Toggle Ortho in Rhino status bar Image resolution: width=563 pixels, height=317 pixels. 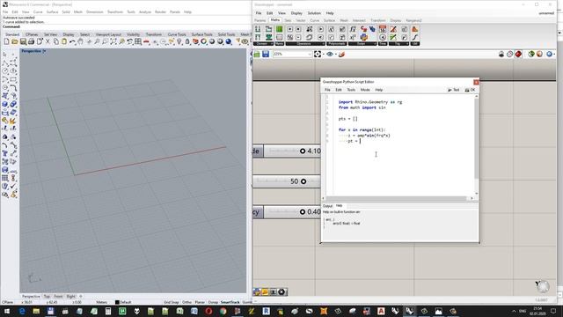click(186, 302)
